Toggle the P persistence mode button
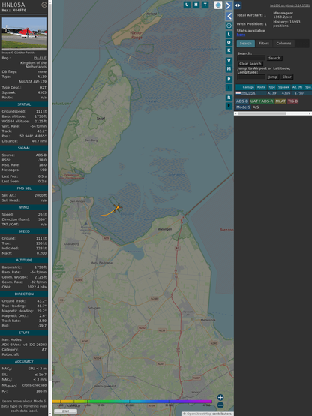This screenshot has height=416, width=312. pos(229,79)
